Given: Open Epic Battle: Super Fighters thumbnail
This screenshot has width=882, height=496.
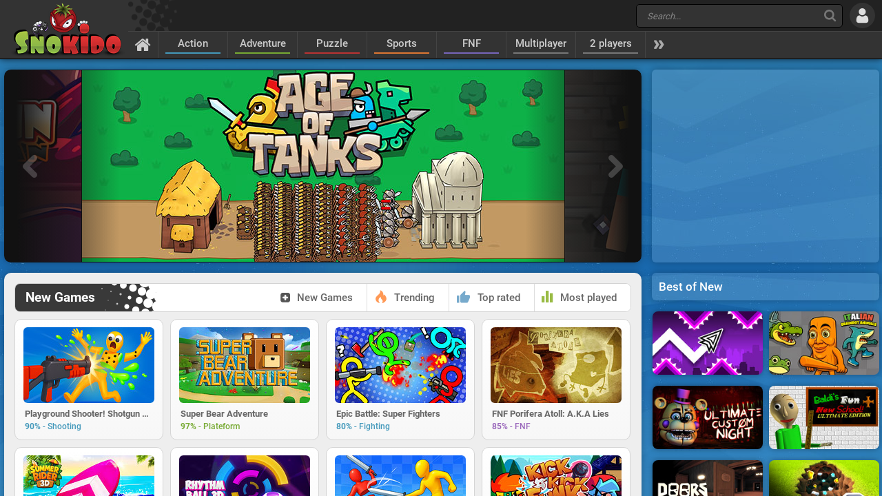Looking at the screenshot, I should (400, 365).
